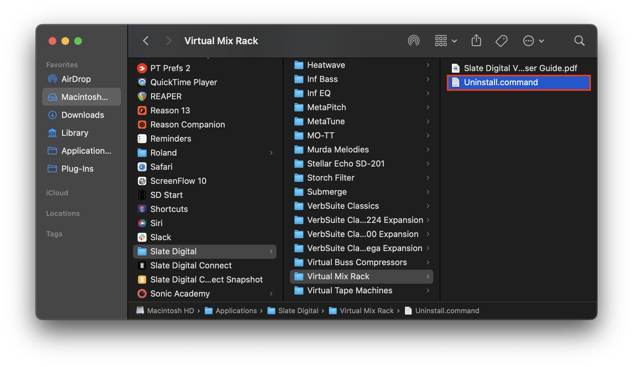Expand the Murda Melodies folder chevron
This screenshot has width=633, height=367.
[428, 150]
